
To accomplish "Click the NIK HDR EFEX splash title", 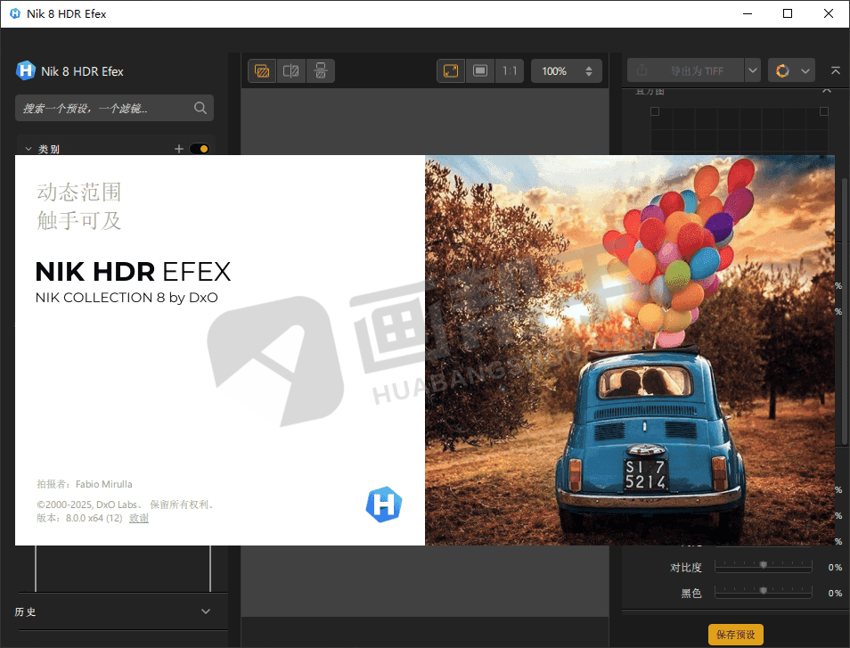I will pos(133,272).
